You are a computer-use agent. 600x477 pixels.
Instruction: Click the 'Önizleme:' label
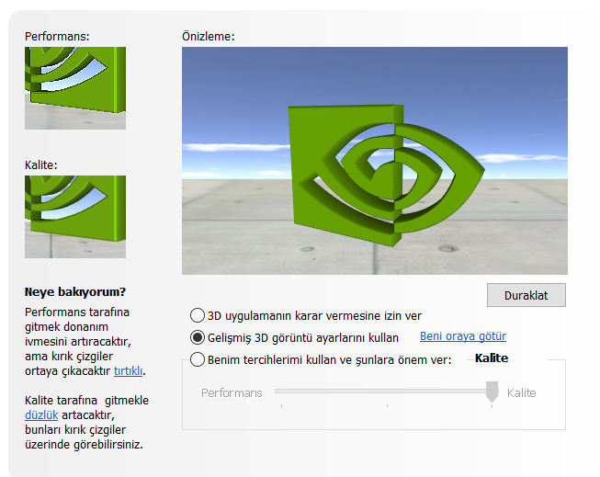(209, 37)
